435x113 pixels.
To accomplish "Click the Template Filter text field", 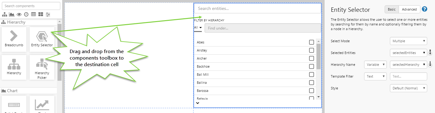I will coord(409,76).
